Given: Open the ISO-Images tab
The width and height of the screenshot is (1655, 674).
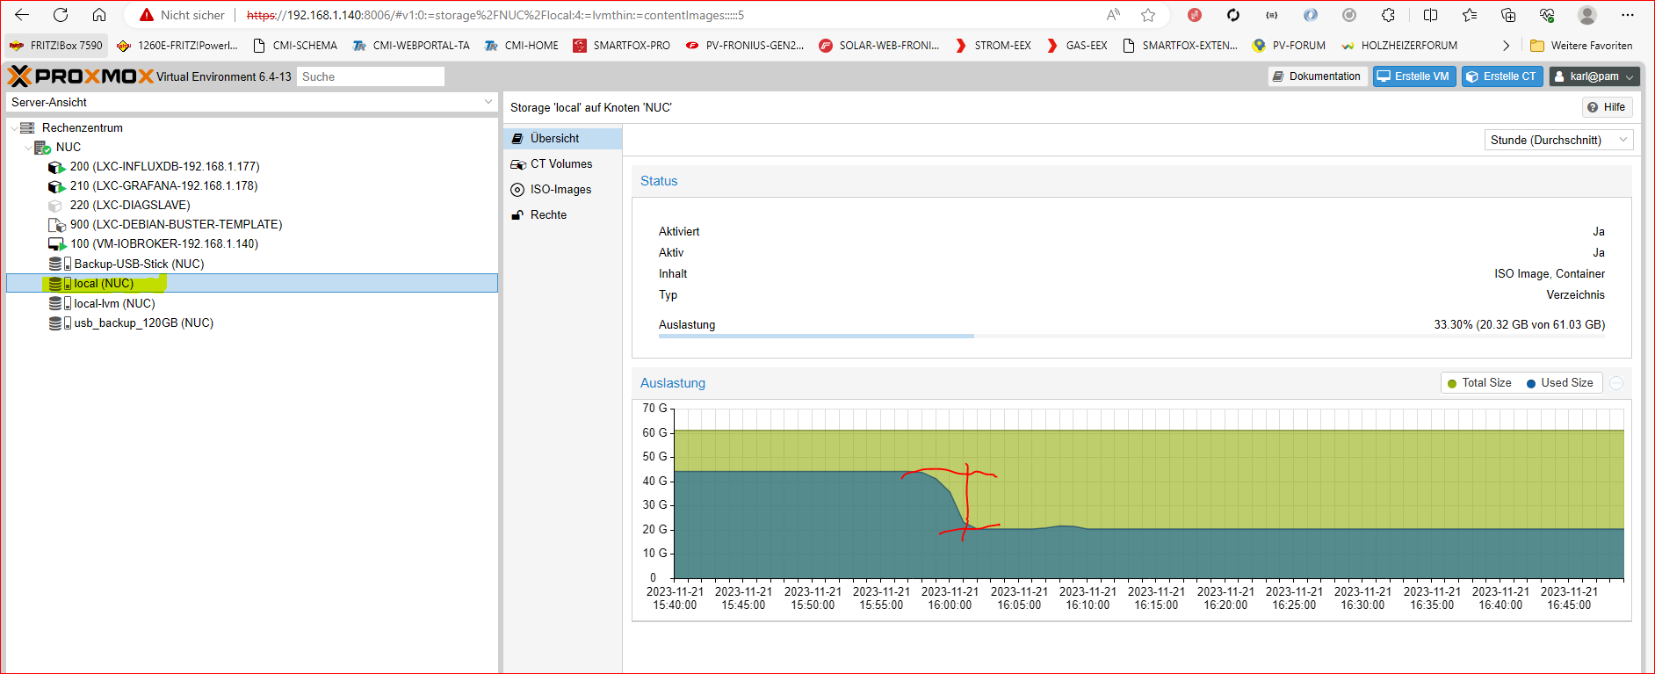Looking at the screenshot, I should pyautogui.click(x=563, y=189).
